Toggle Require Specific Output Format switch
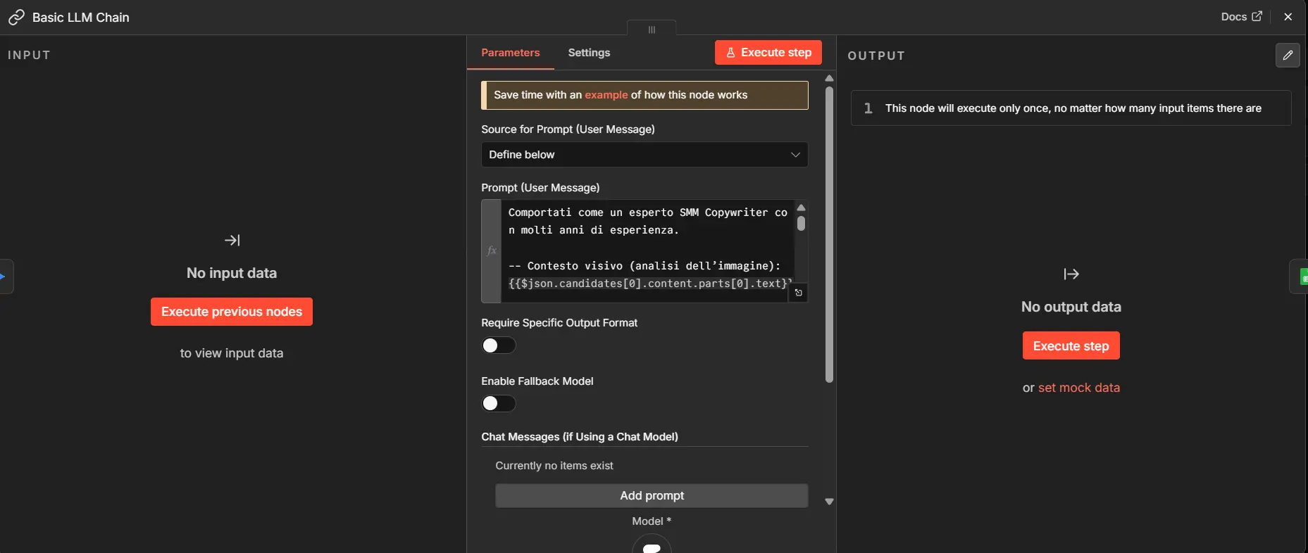 click(x=499, y=345)
